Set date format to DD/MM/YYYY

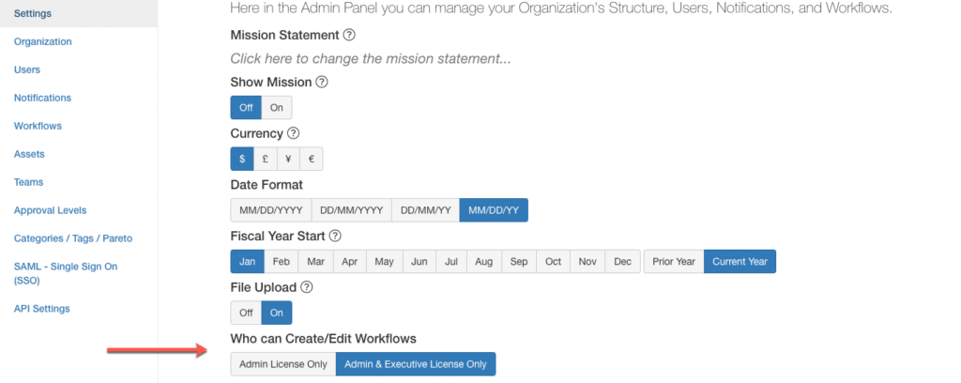coord(351,209)
